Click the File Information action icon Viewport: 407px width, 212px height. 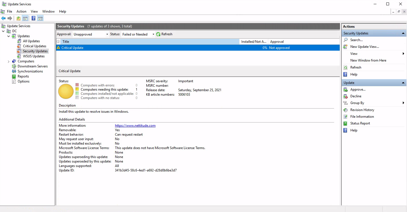(x=346, y=117)
